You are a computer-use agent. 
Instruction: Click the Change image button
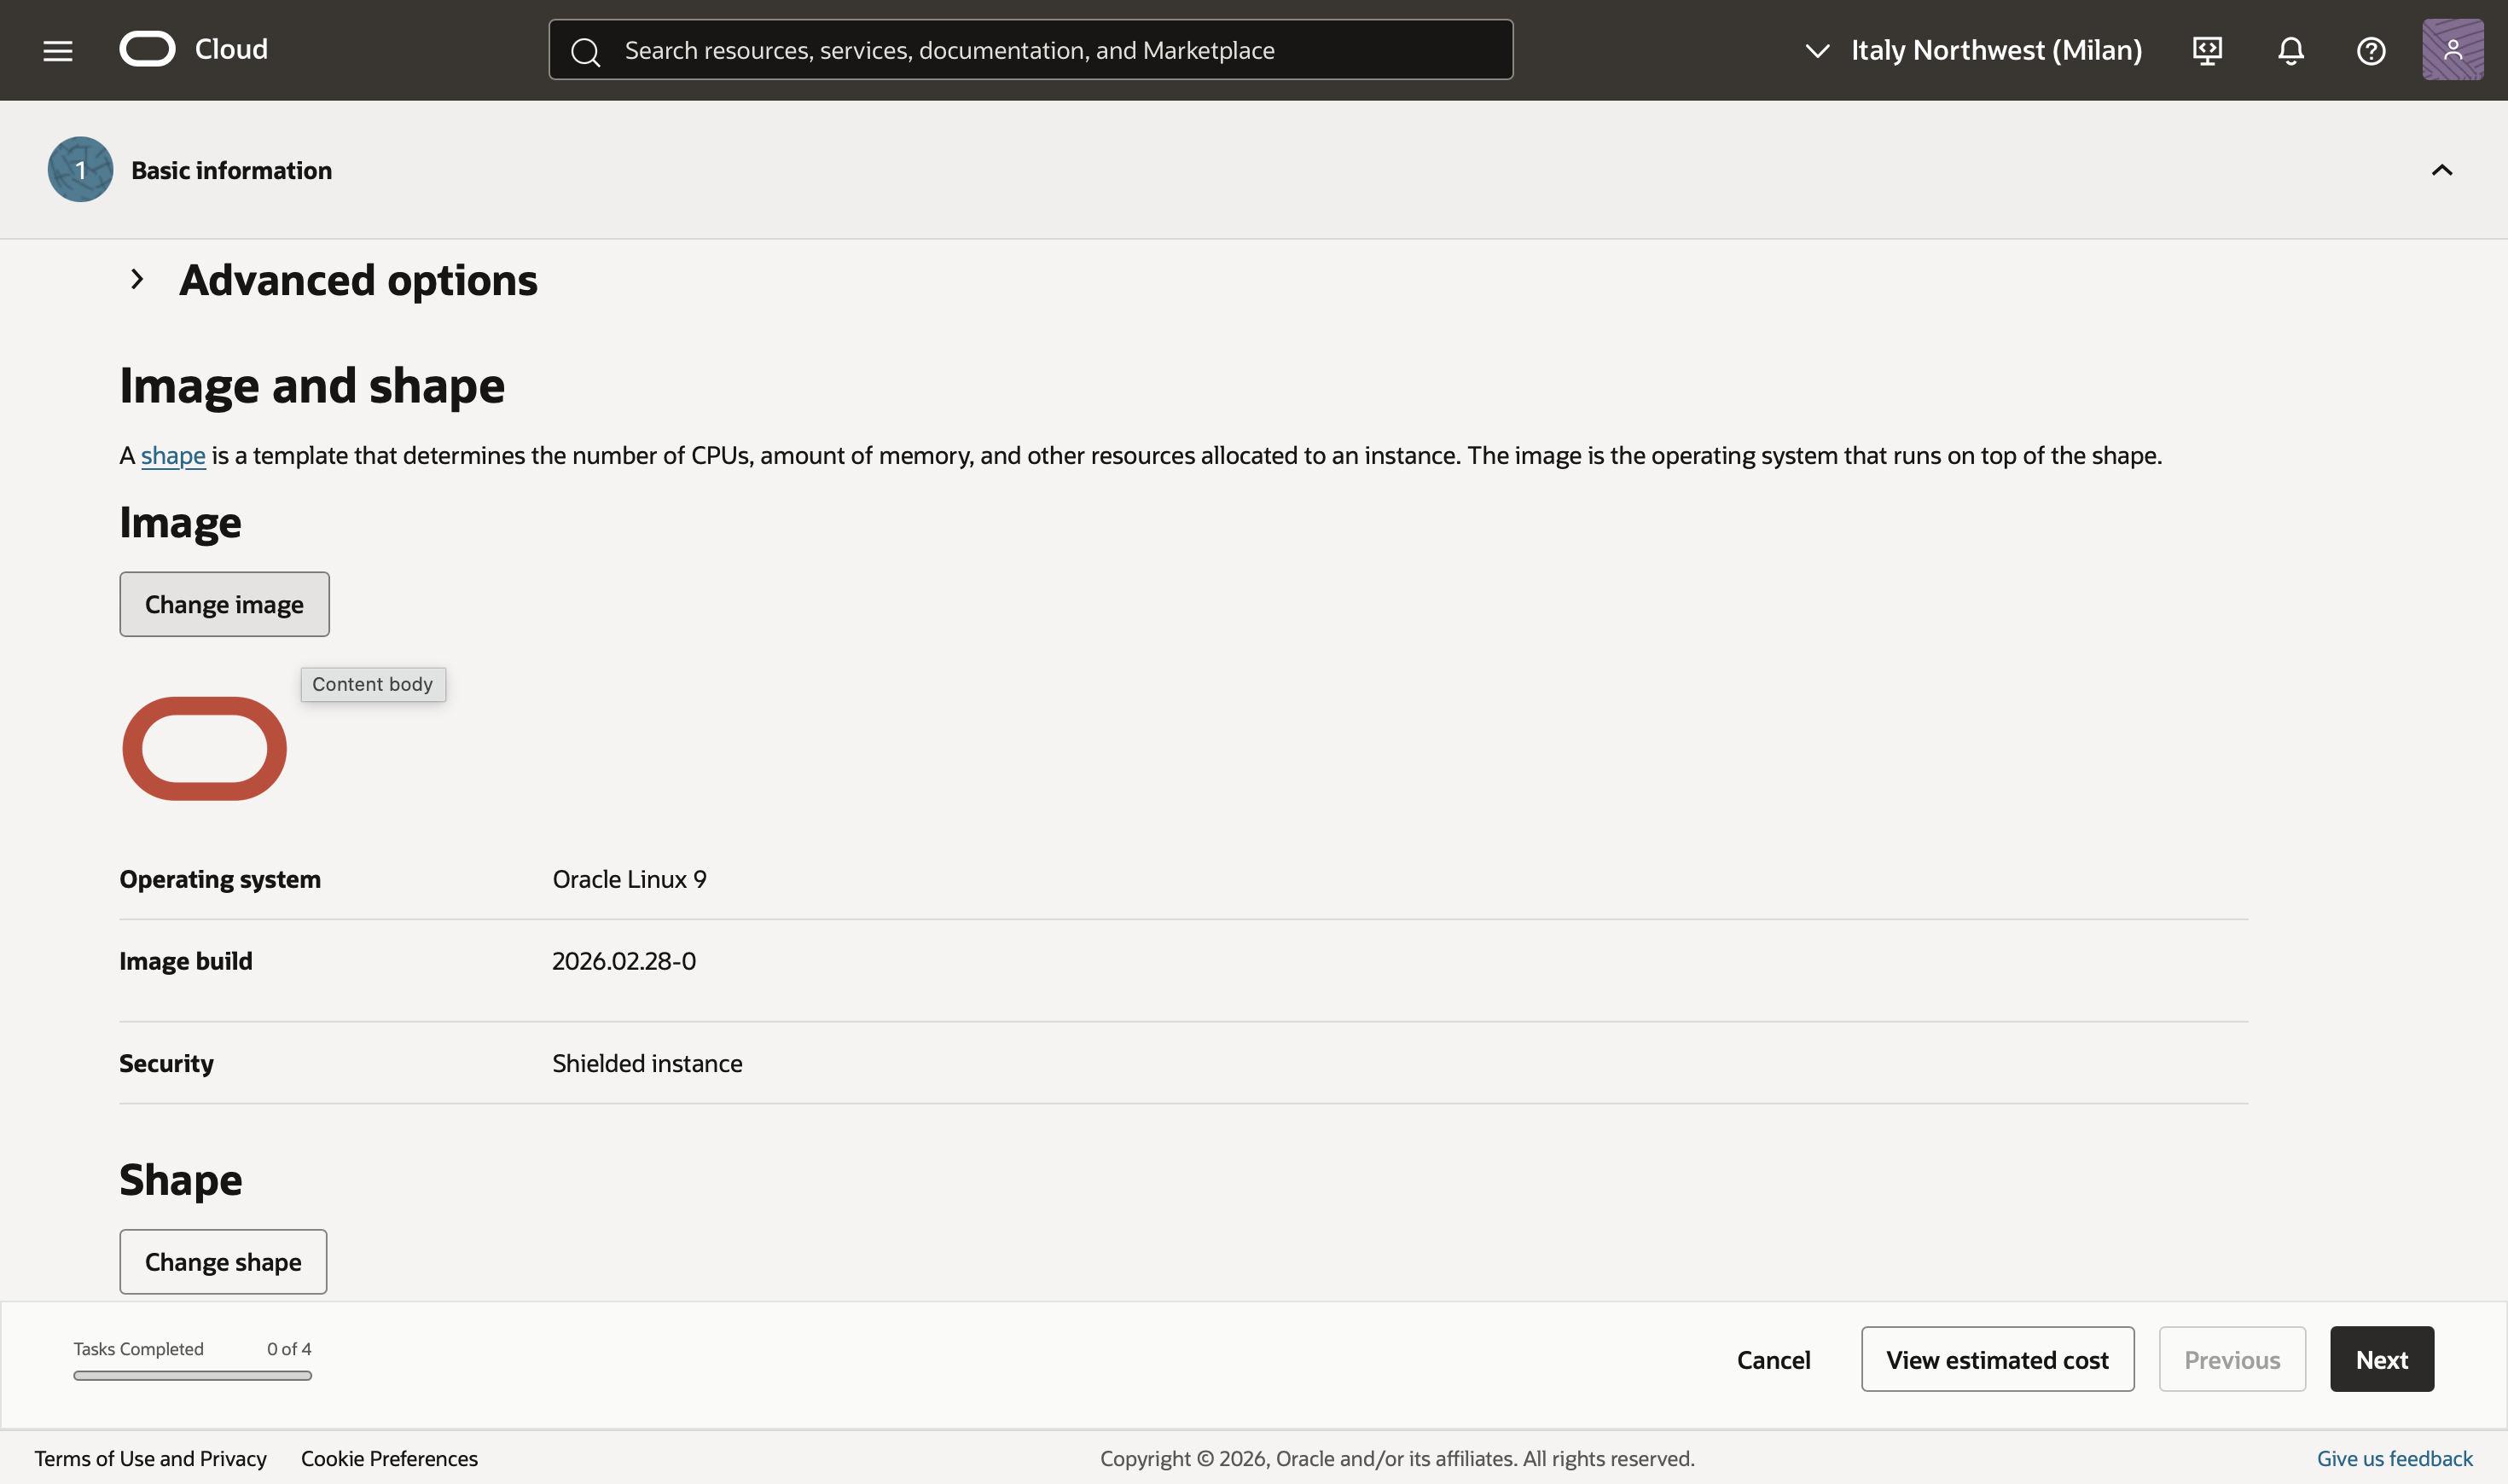pyautogui.click(x=224, y=605)
